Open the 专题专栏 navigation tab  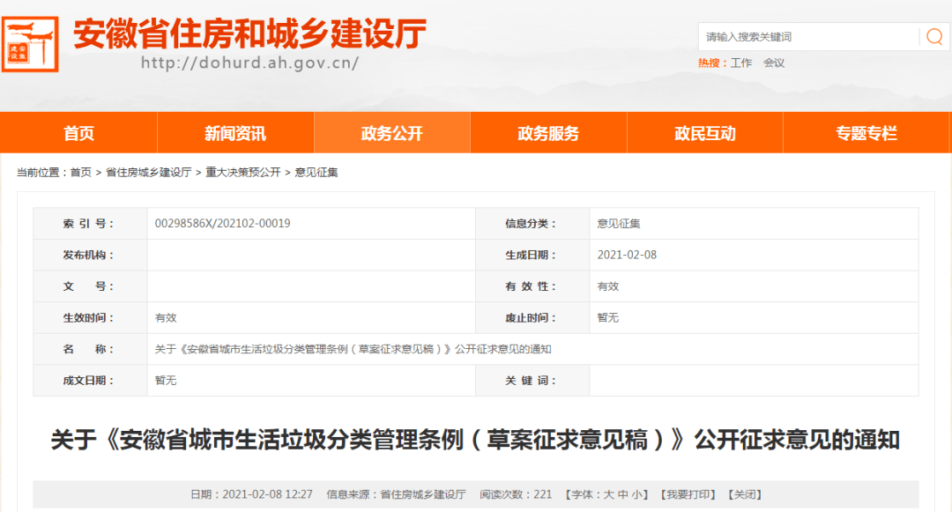[x=866, y=133]
